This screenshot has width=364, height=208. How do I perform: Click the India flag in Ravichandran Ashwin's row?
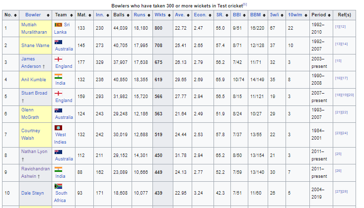(x=58, y=169)
